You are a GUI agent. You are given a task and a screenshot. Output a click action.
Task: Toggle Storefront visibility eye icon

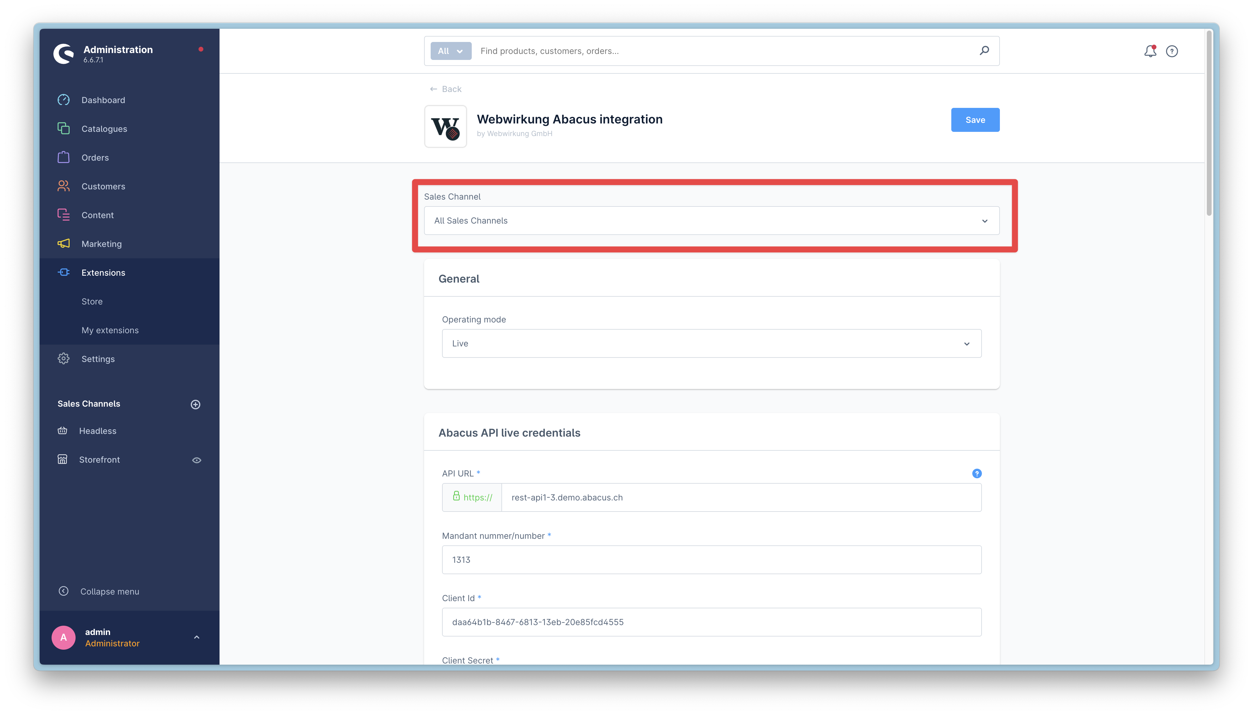pos(196,460)
